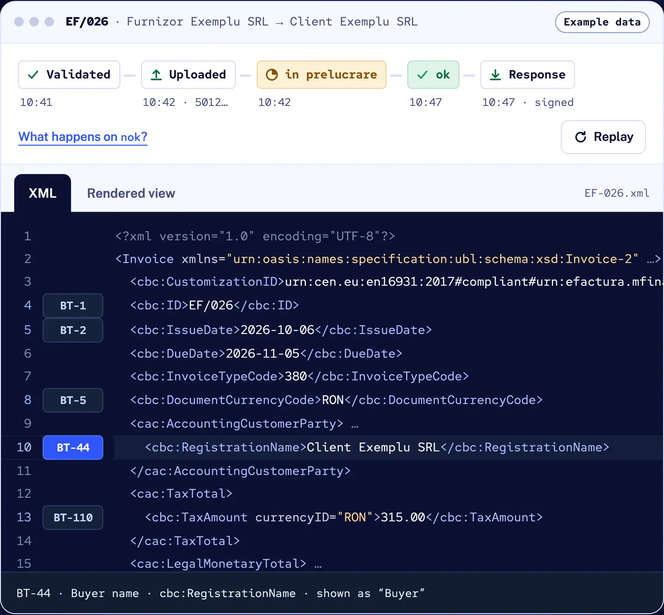Select the in prelucrare status chip
Image resolution: width=664 pixels, height=615 pixels.
[x=321, y=75]
